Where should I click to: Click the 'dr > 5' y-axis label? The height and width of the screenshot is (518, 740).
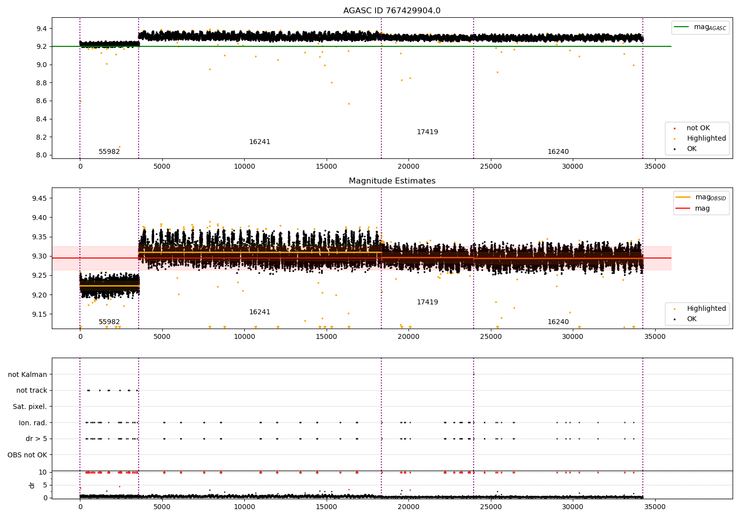tap(37, 439)
